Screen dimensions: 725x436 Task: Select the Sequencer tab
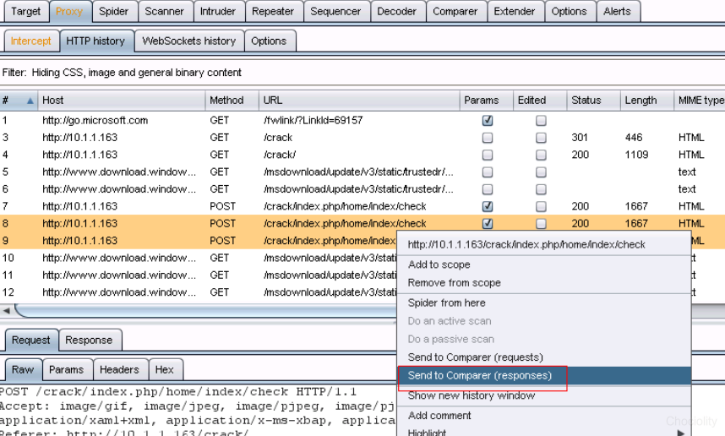point(335,11)
